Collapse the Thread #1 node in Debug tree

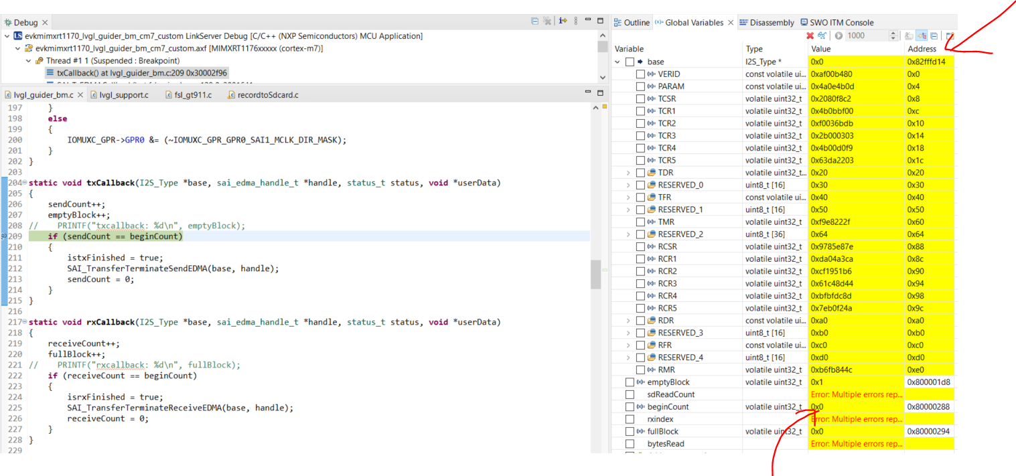pyautogui.click(x=29, y=60)
